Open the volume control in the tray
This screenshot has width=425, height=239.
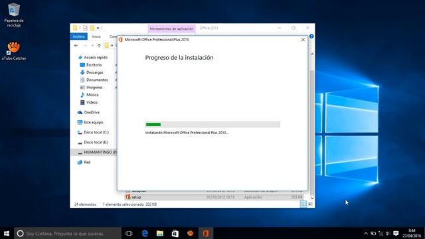coord(388,233)
